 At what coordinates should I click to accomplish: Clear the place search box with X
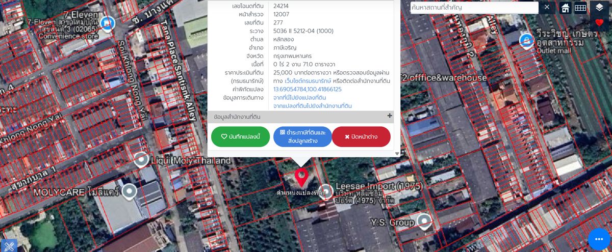coord(547,7)
